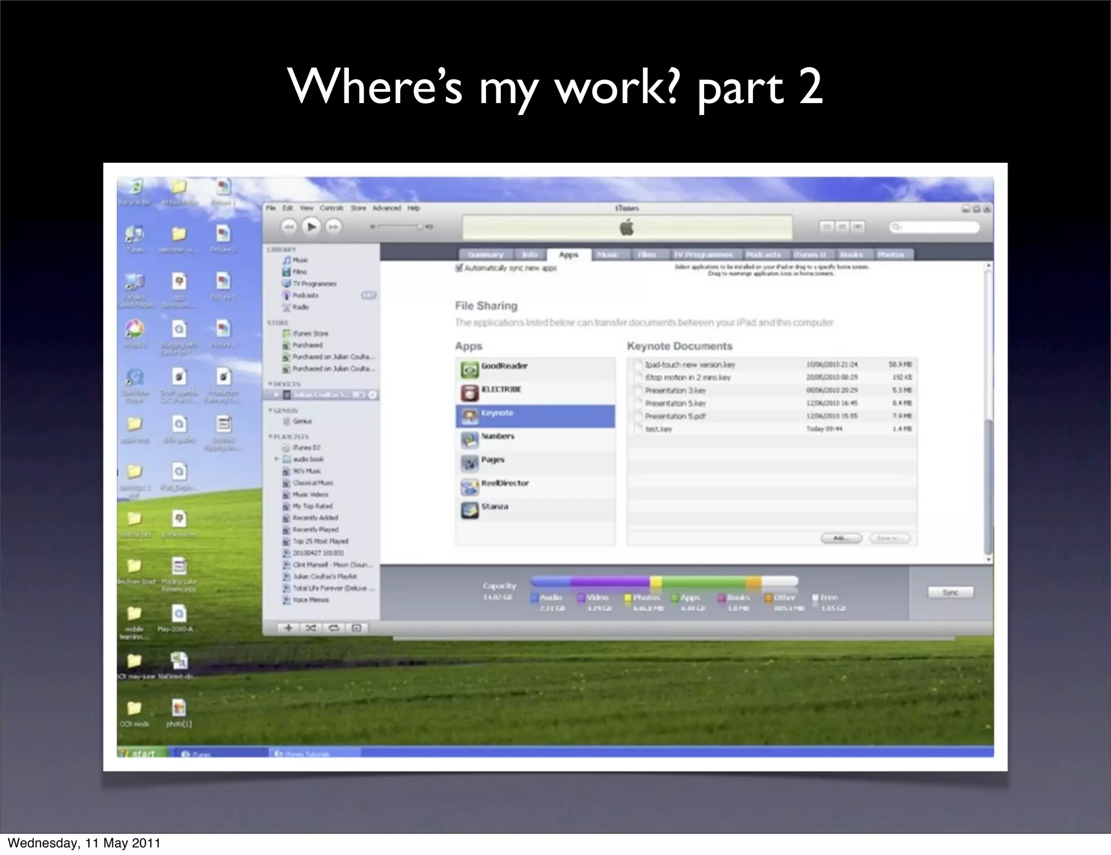Select the Pages app icon

click(x=469, y=463)
